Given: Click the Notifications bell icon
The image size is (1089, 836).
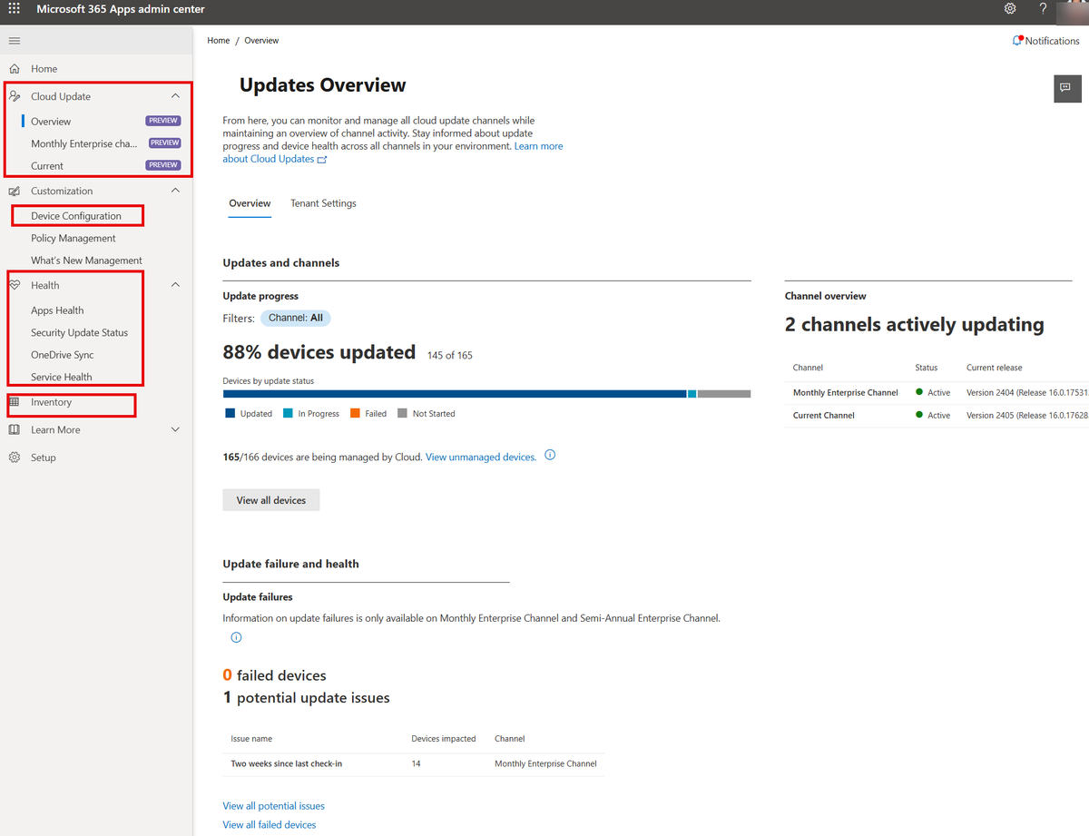Looking at the screenshot, I should coord(1017,41).
